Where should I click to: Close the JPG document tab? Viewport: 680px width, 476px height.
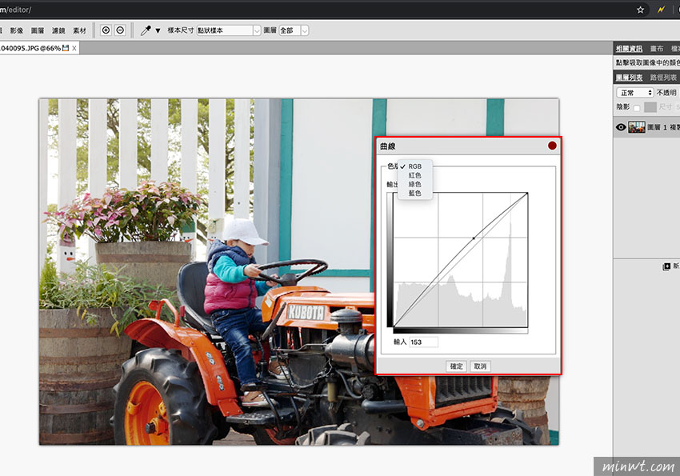click(x=74, y=48)
